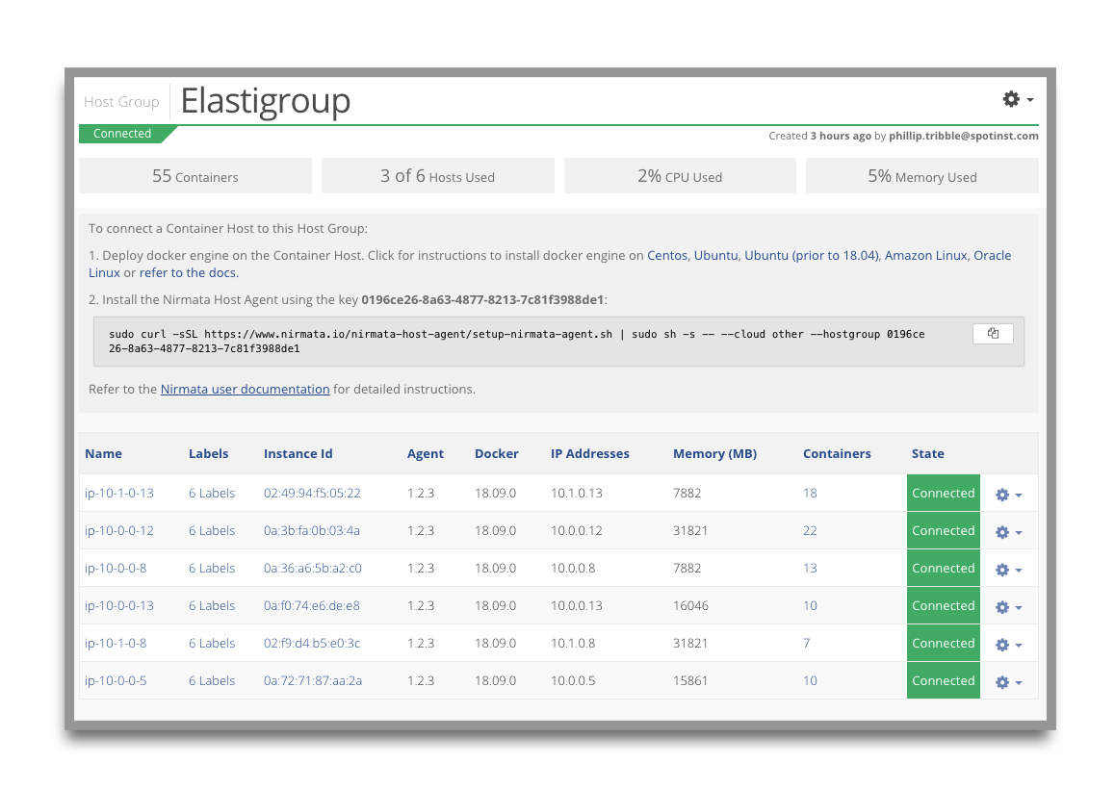
Task: Follow the 'refer to the docs' link
Action: tap(189, 273)
